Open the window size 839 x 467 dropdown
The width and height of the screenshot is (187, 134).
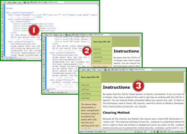[x=163, y=132]
